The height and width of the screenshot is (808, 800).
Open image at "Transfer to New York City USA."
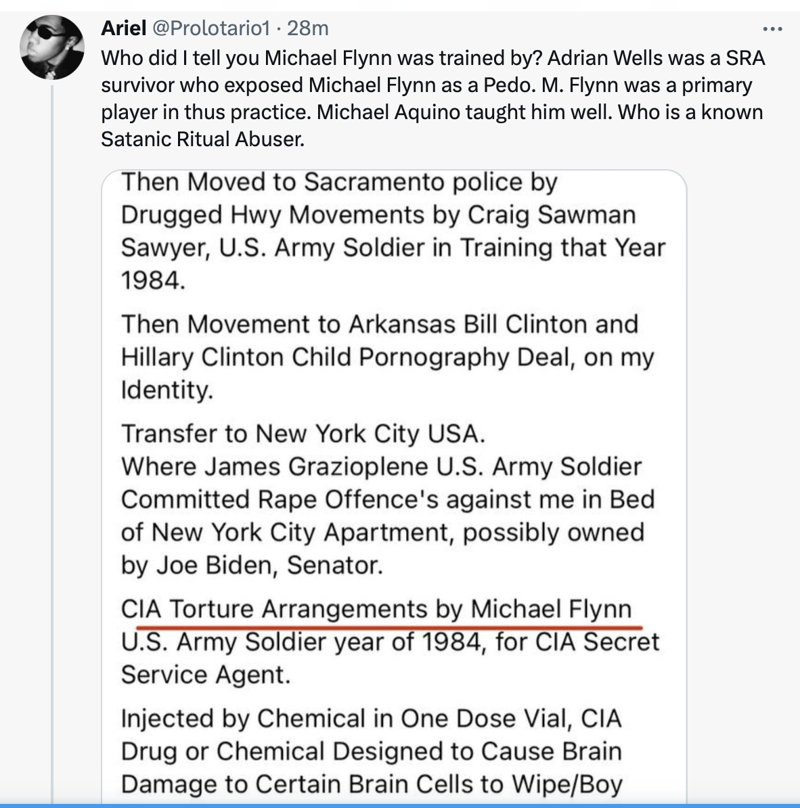(303, 434)
